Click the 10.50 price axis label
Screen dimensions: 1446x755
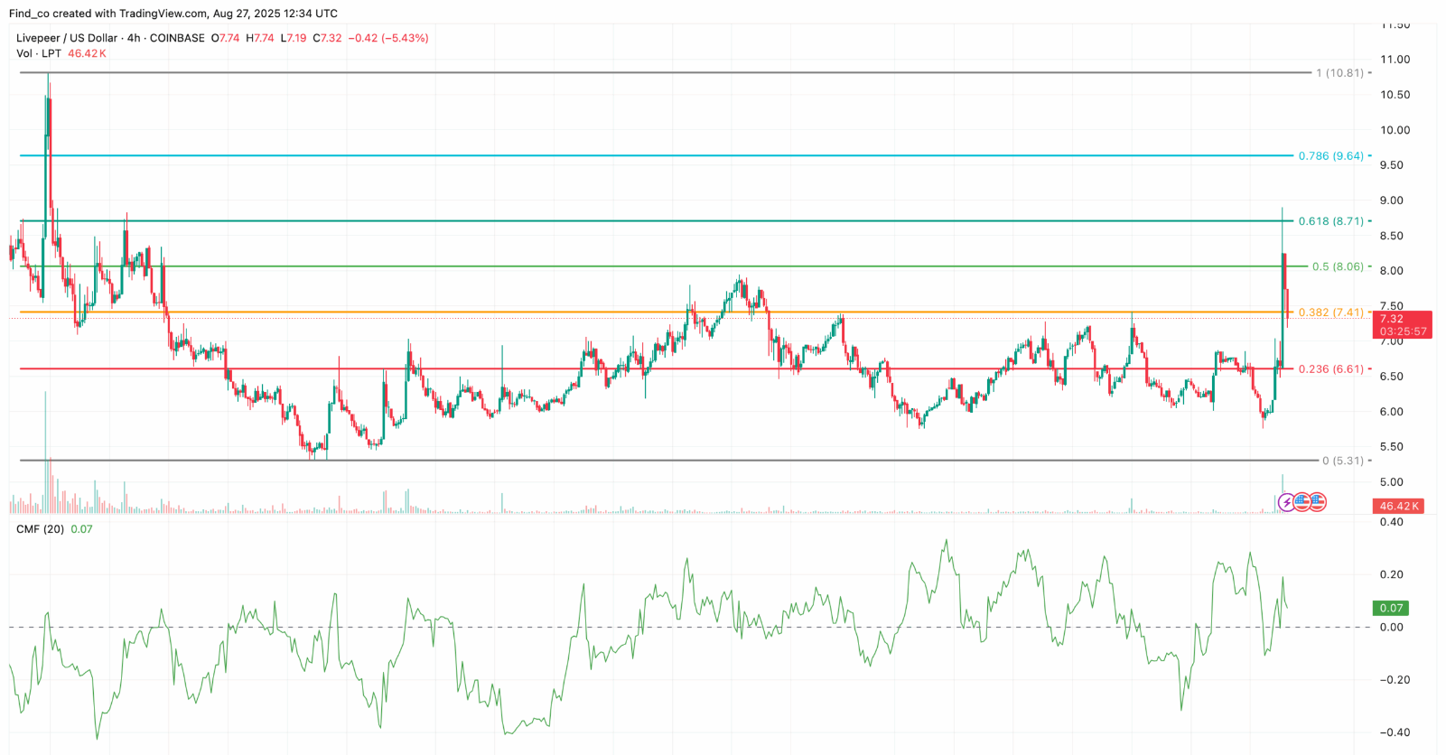click(x=1395, y=95)
